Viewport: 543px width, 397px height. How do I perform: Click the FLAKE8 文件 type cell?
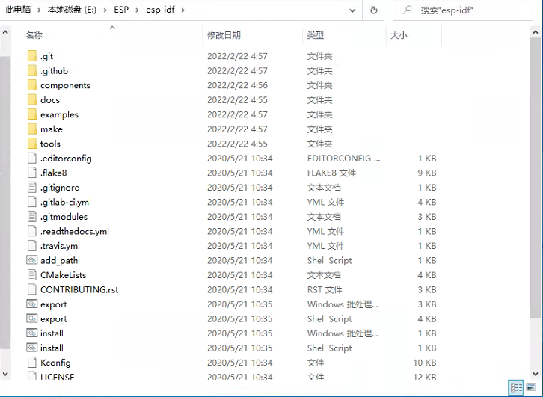coord(331,173)
